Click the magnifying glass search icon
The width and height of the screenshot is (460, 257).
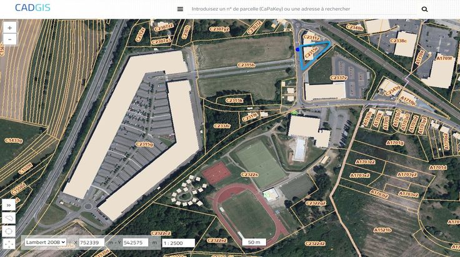(425, 9)
